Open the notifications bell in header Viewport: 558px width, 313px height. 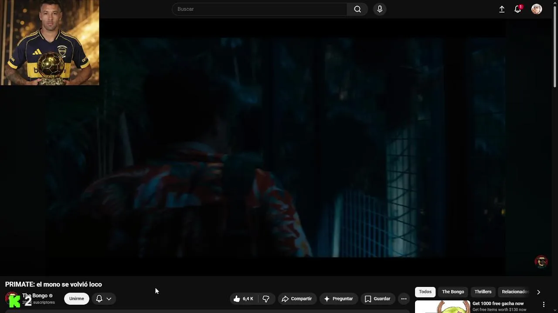tap(518, 9)
